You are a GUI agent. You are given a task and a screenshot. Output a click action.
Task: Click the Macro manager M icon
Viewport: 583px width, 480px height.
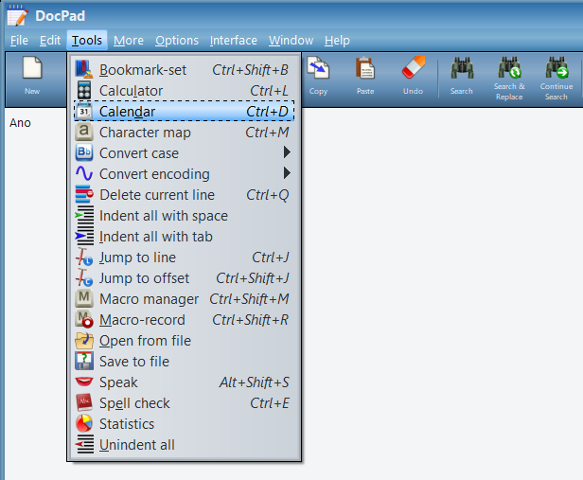[84, 298]
